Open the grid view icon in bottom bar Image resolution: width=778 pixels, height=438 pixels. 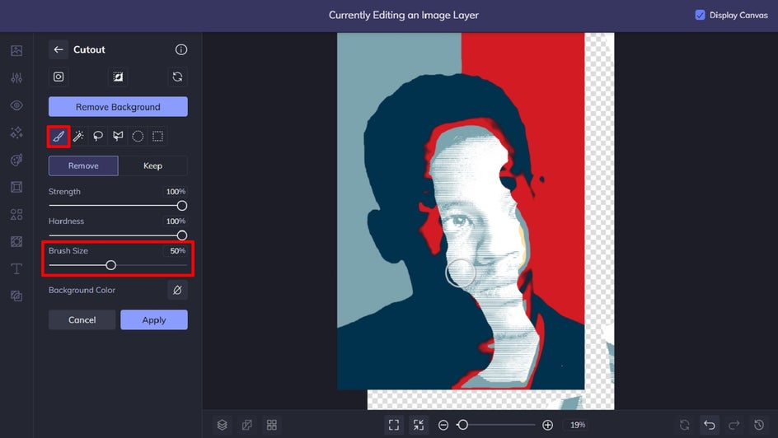point(272,425)
